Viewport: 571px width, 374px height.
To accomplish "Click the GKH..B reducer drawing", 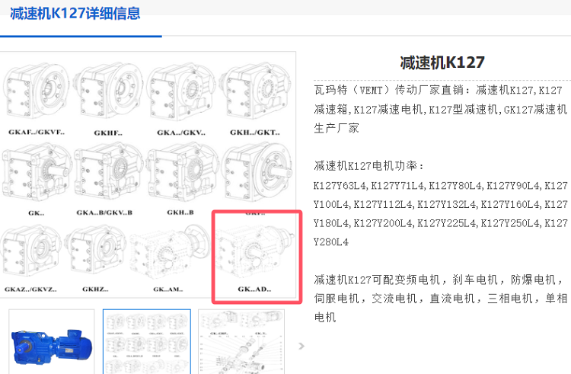I will click(x=181, y=173).
